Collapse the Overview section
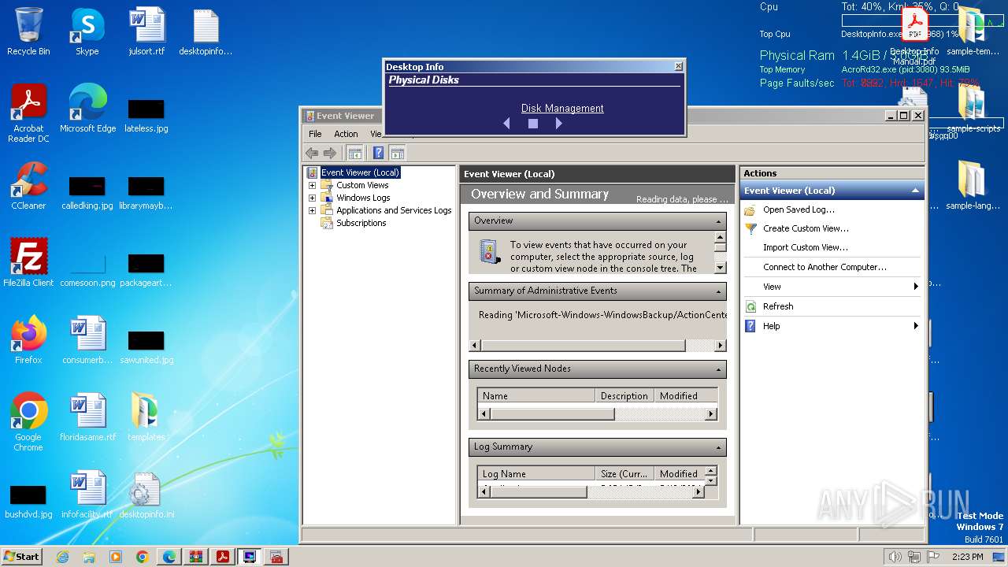Viewport: 1008px width, 567px height. [x=719, y=221]
